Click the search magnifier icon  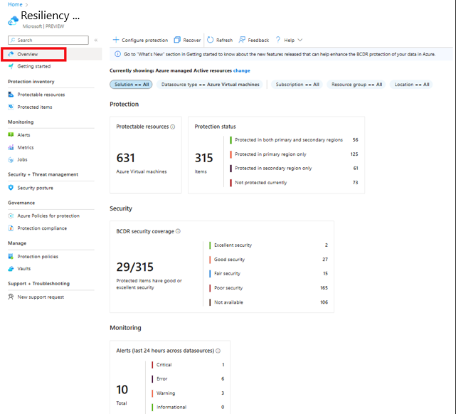pos(13,40)
